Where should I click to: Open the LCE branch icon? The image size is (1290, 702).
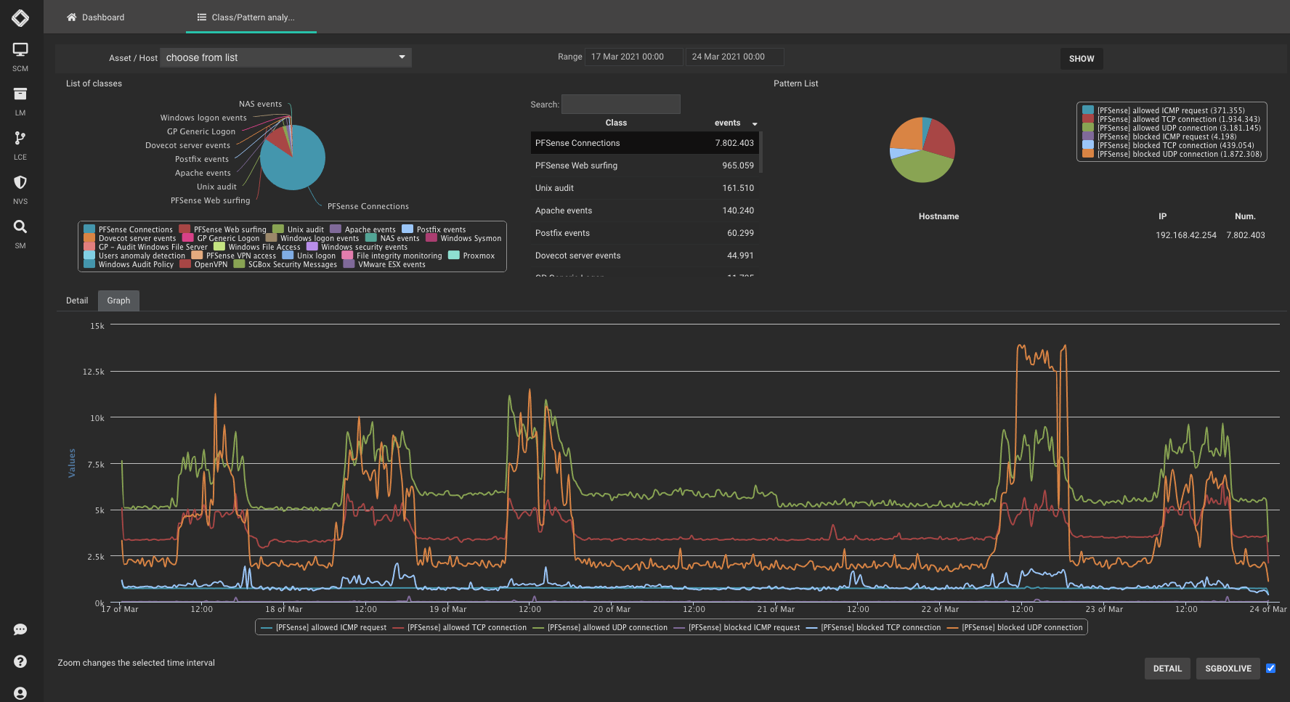coord(20,139)
